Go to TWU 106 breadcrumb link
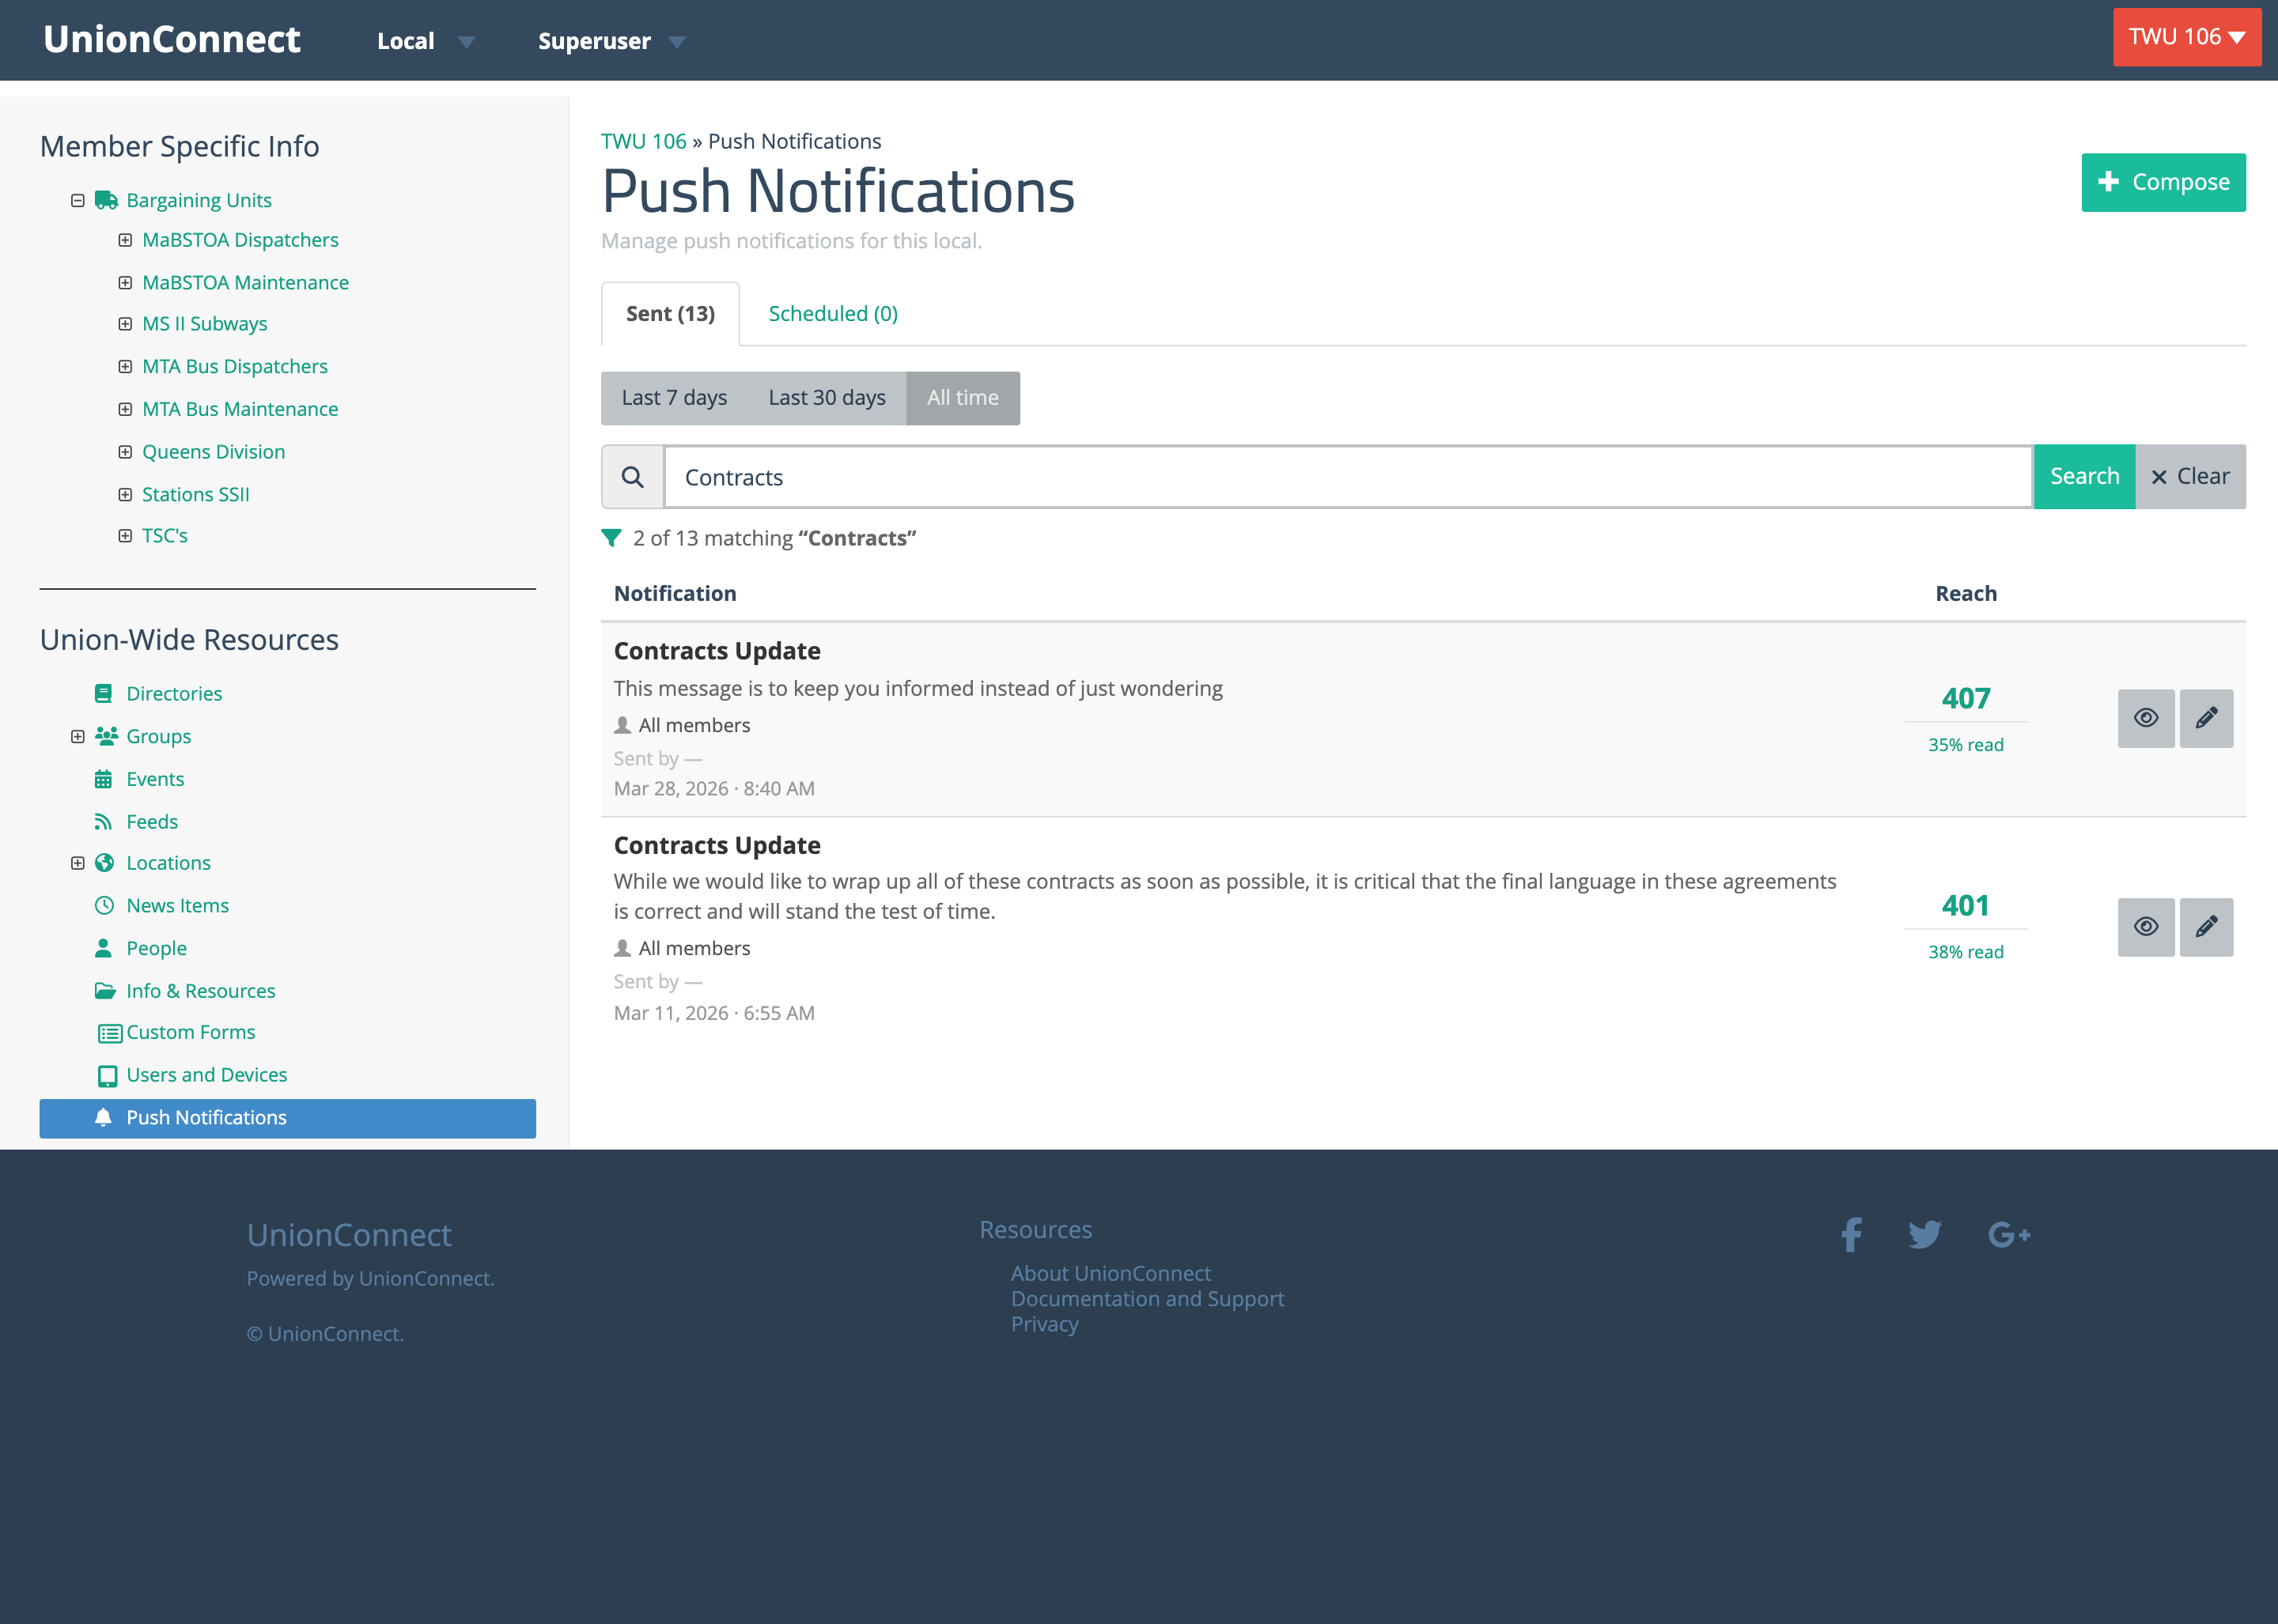Viewport: 2278px width, 1624px height. (643, 141)
